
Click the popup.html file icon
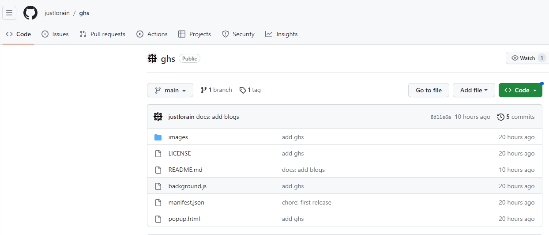point(158,219)
